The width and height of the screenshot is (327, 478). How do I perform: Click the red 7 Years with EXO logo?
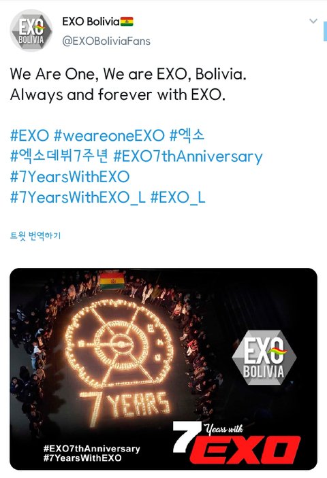[236, 443]
